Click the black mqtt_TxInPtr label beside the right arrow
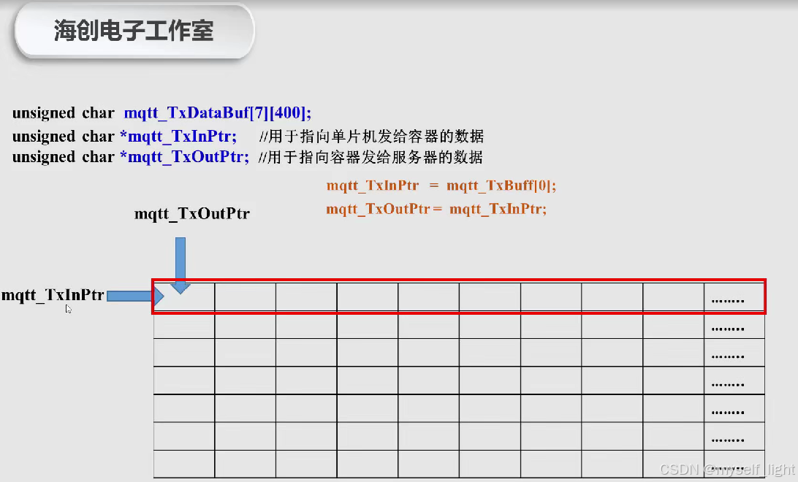The height and width of the screenshot is (482, 798). pos(53,295)
